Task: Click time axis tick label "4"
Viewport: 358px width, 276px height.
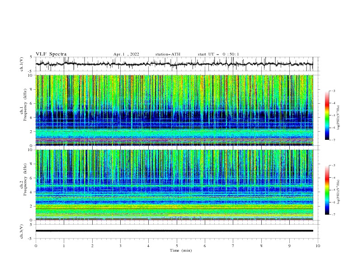Action: [x=148, y=246]
